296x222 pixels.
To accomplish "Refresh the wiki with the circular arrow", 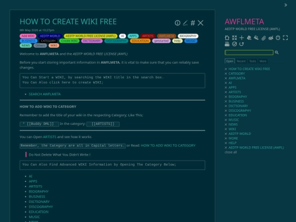I will (x=242, y=44).
